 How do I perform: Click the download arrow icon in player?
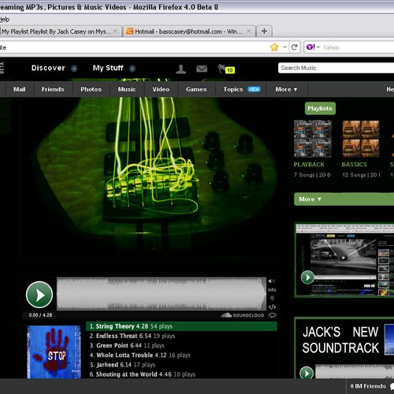click(x=272, y=298)
